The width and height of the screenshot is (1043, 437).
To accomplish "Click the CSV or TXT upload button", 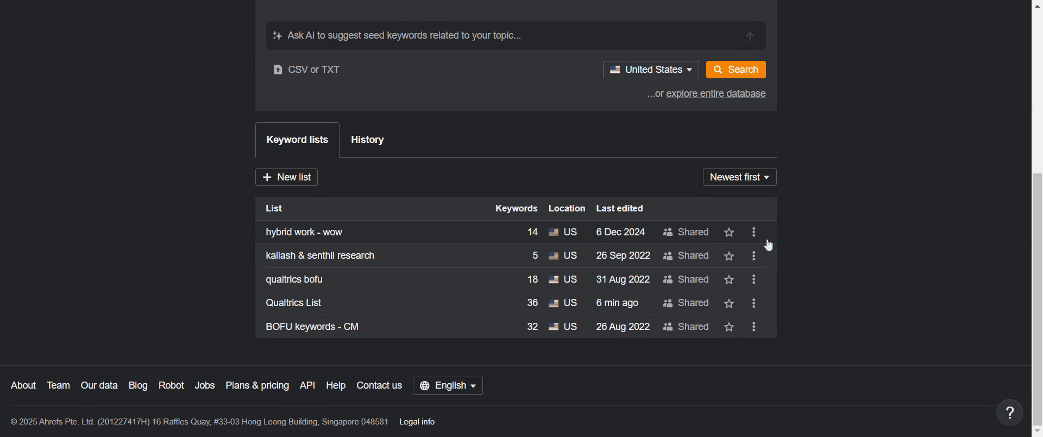I will click(306, 70).
